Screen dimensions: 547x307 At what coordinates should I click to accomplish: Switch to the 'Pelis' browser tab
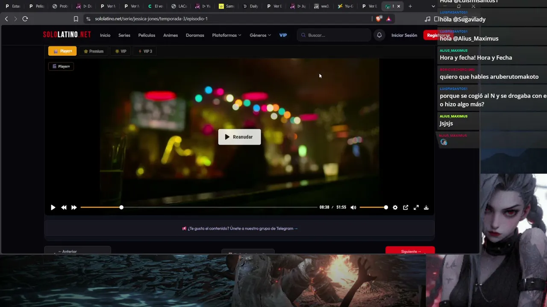click(x=37, y=6)
